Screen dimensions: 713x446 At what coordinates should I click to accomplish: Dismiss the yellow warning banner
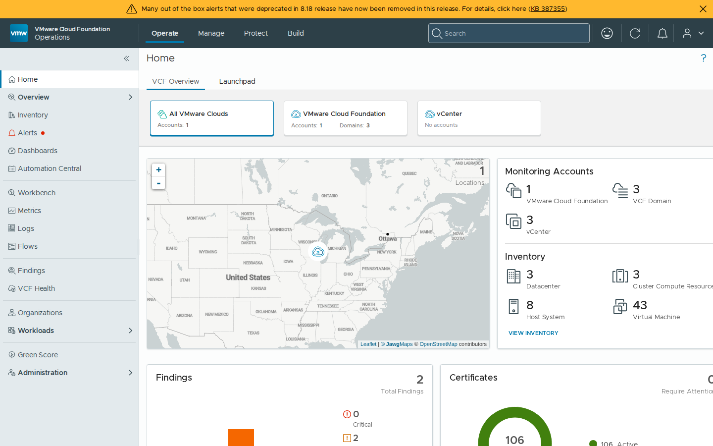703,9
